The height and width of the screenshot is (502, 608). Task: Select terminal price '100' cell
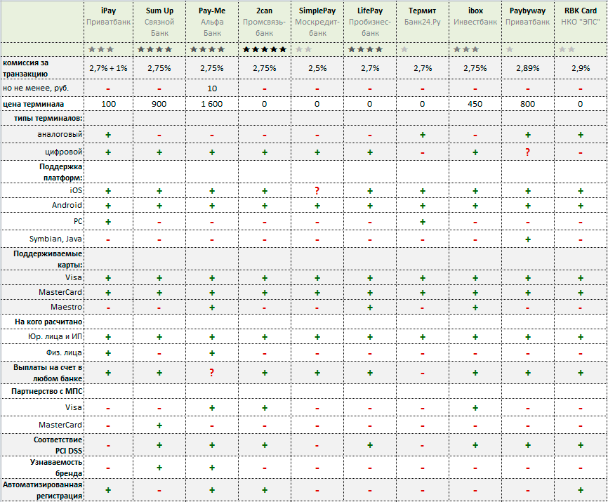pos(108,104)
